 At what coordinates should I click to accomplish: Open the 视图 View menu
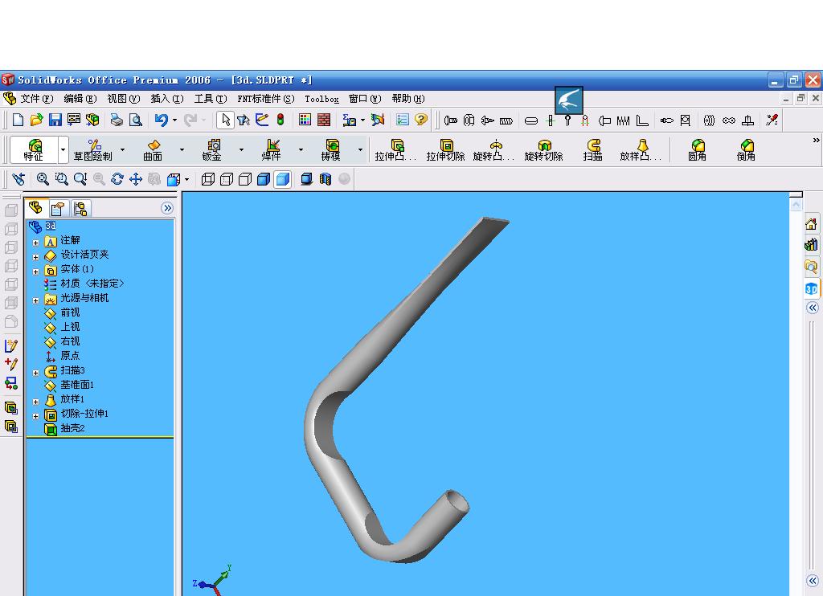coord(123,99)
